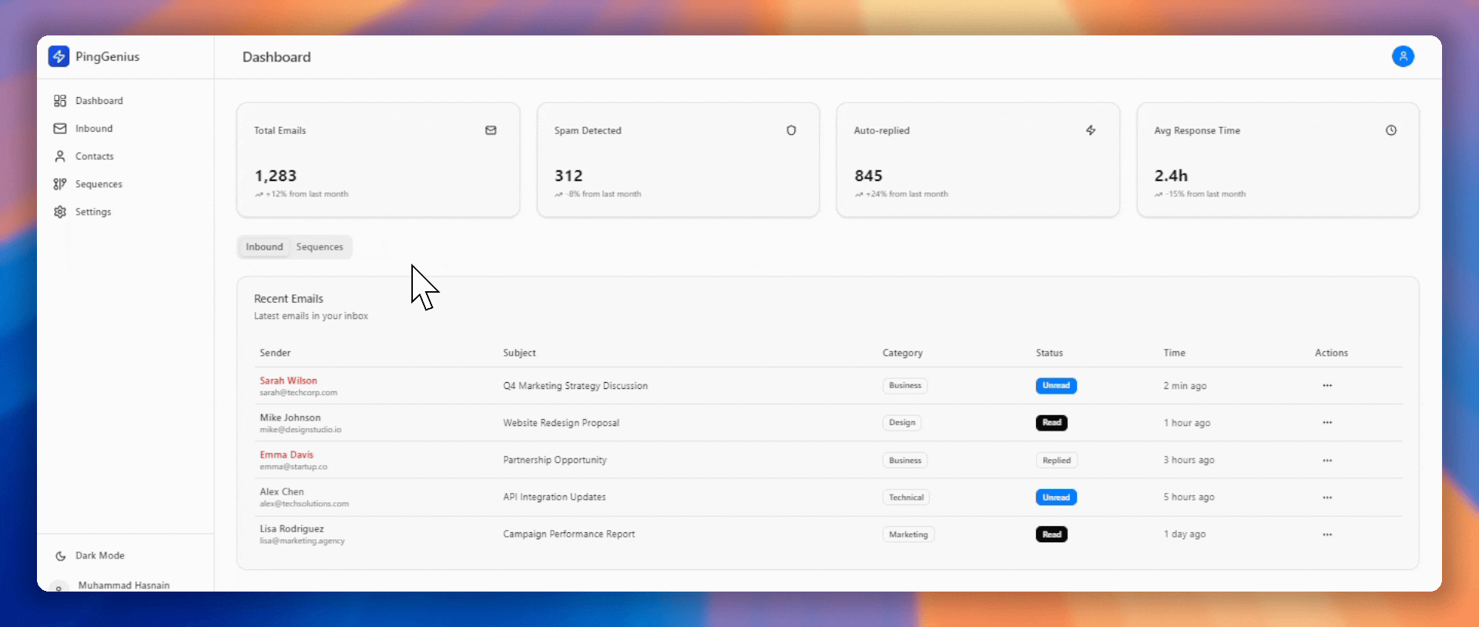Select the Inbound tab above Recent Emails
Screen dimensions: 1479x627
(264, 247)
